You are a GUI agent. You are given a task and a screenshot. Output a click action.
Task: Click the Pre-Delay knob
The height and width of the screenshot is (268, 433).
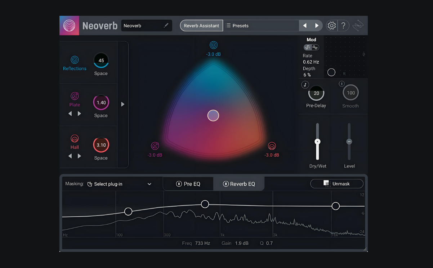pyautogui.click(x=316, y=93)
